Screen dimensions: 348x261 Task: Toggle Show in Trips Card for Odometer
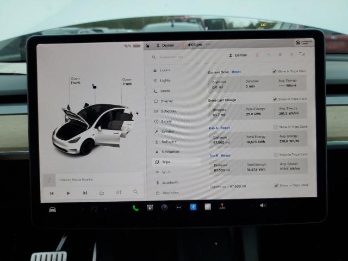click(x=276, y=185)
